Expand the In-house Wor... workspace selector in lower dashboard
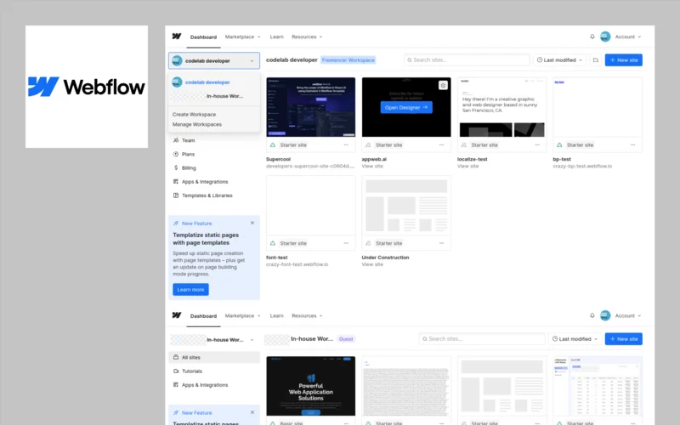This screenshot has height=425, width=680. [x=214, y=339]
